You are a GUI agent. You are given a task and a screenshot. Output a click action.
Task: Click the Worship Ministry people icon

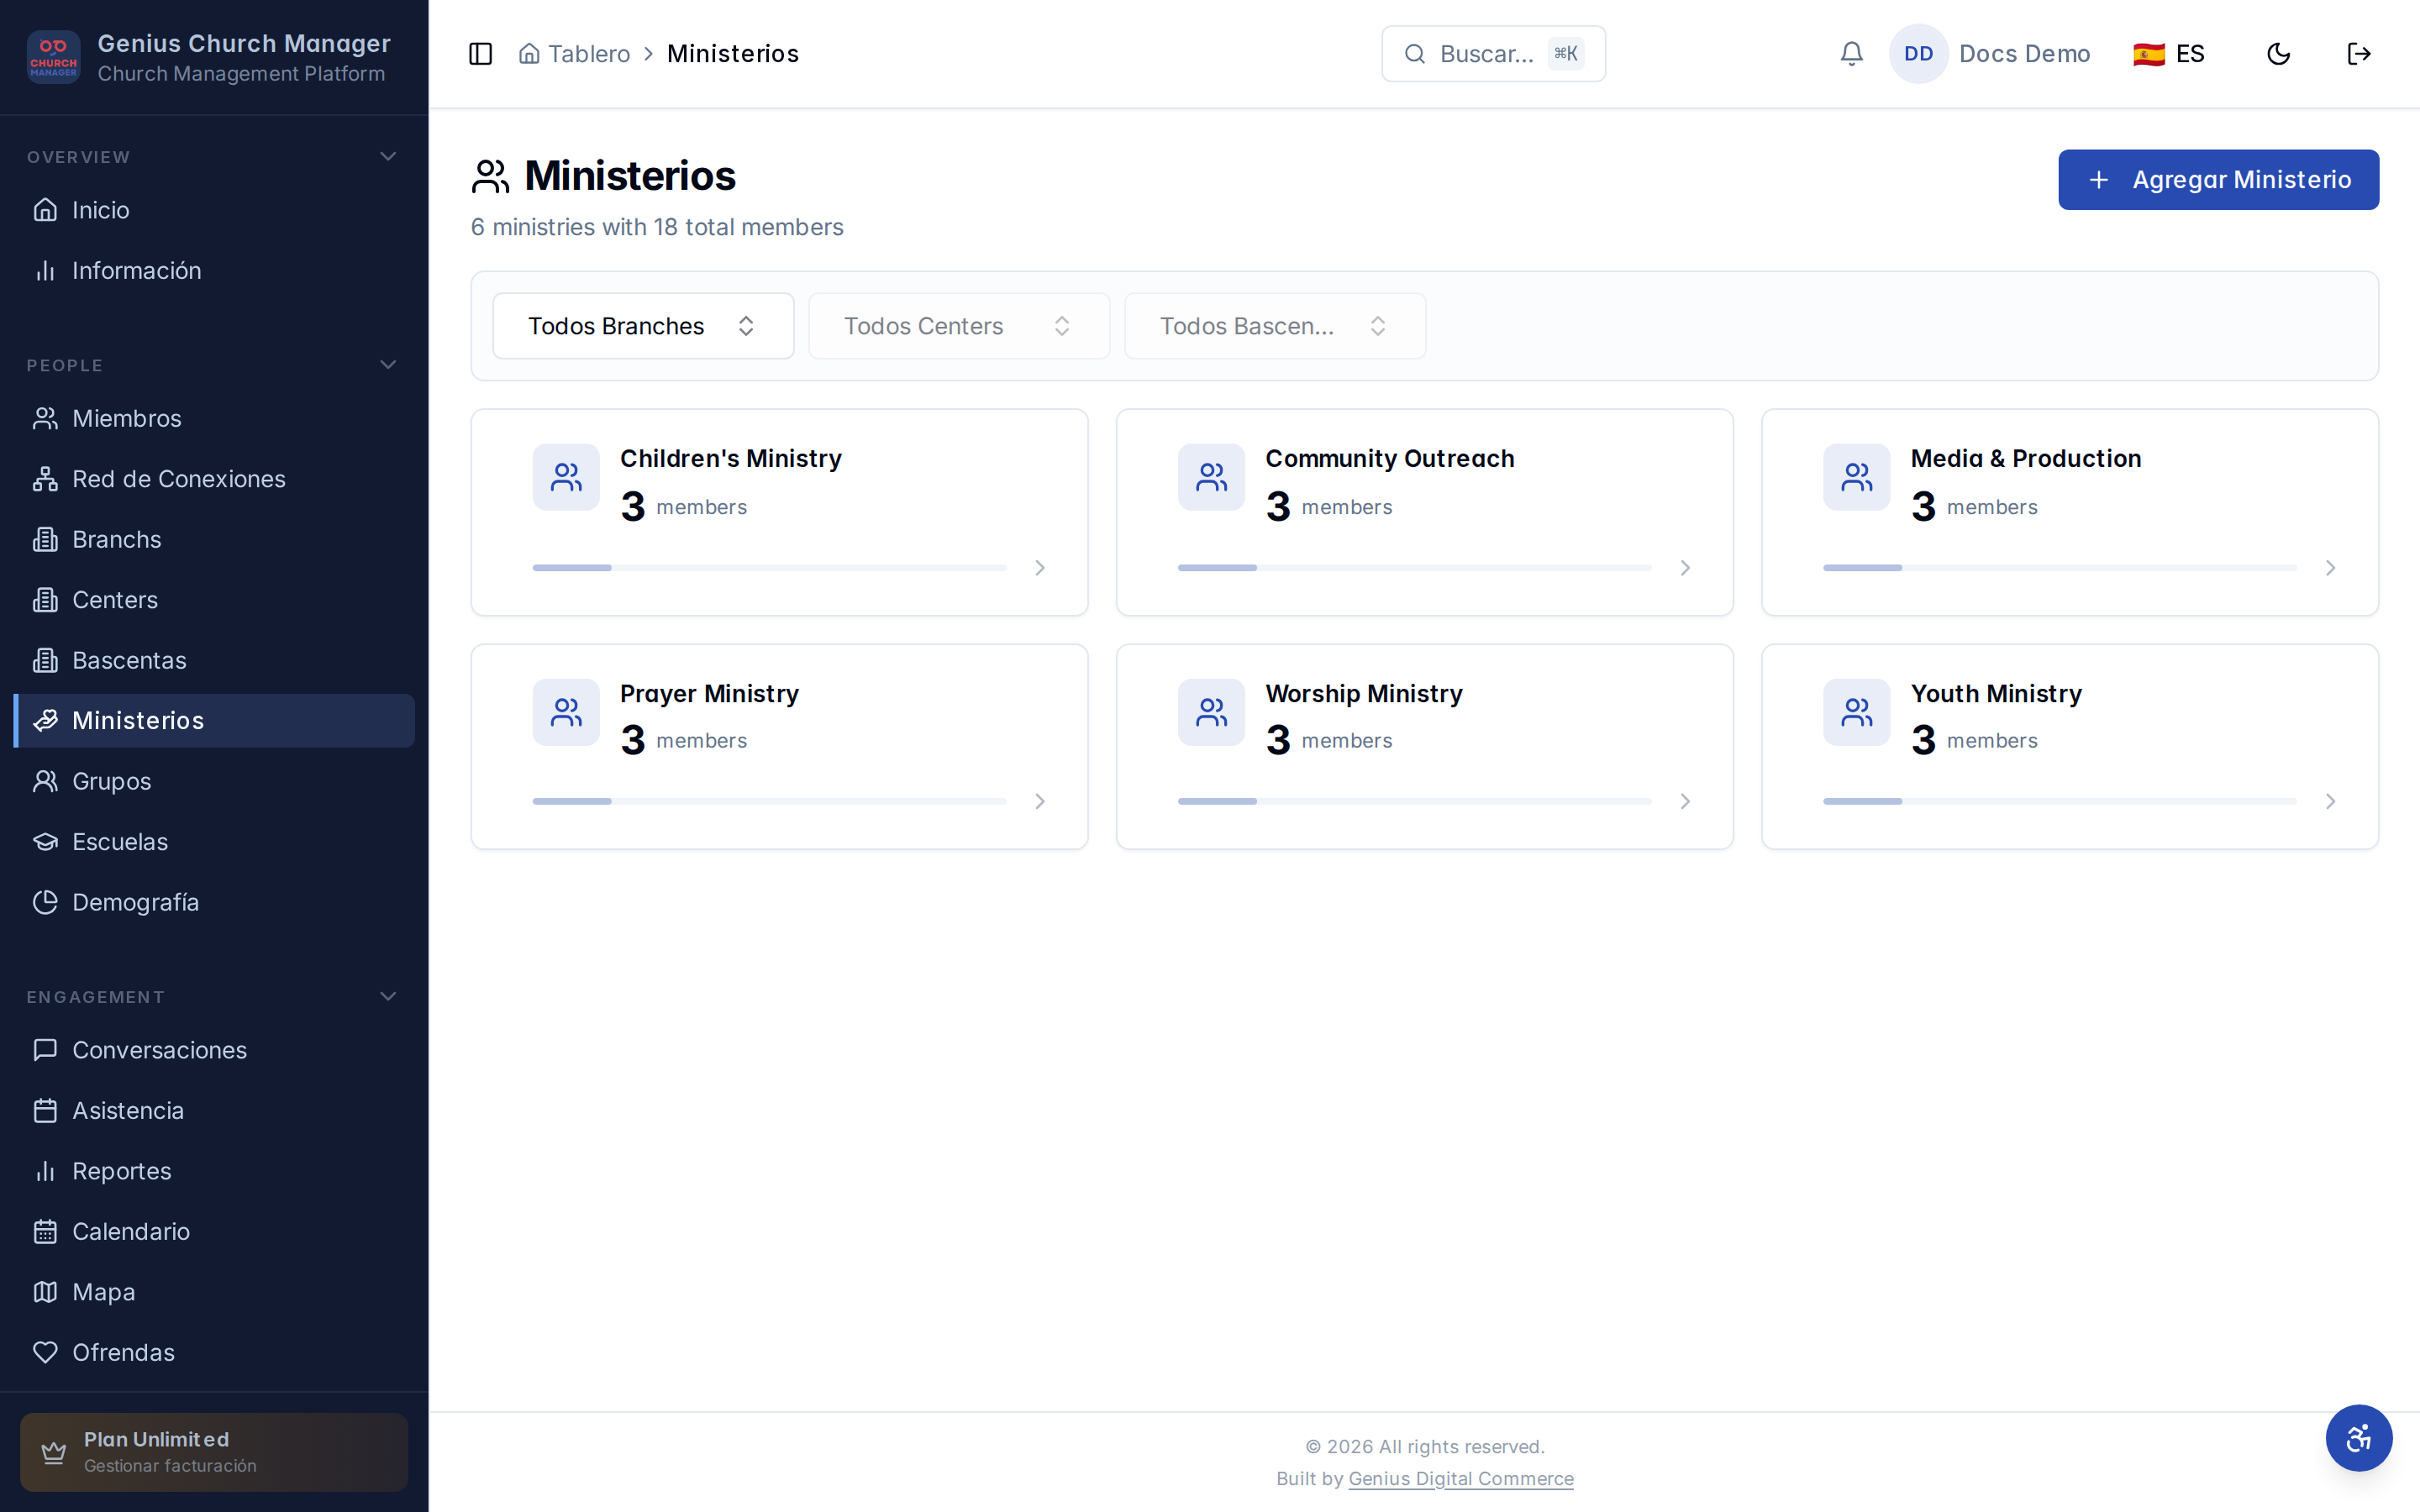1211,712
